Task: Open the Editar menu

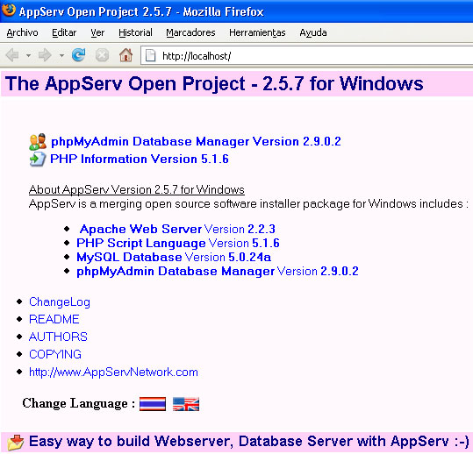Action: (x=64, y=32)
